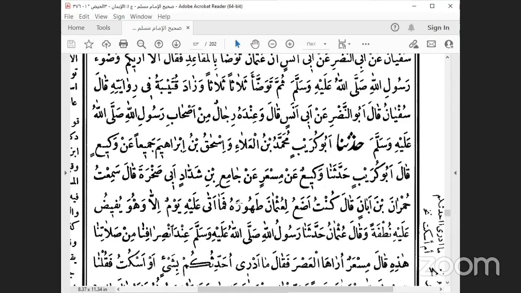521x293 pixels.
Task: Show more tools ellipsis
Action: pos(366,44)
